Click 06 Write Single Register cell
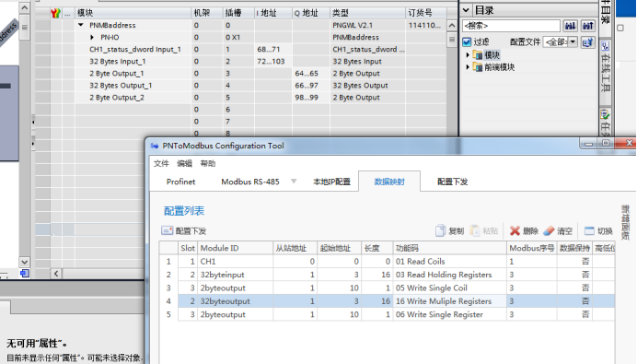Image resolution: width=637 pixels, height=364 pixels. (x=449, y=314)
